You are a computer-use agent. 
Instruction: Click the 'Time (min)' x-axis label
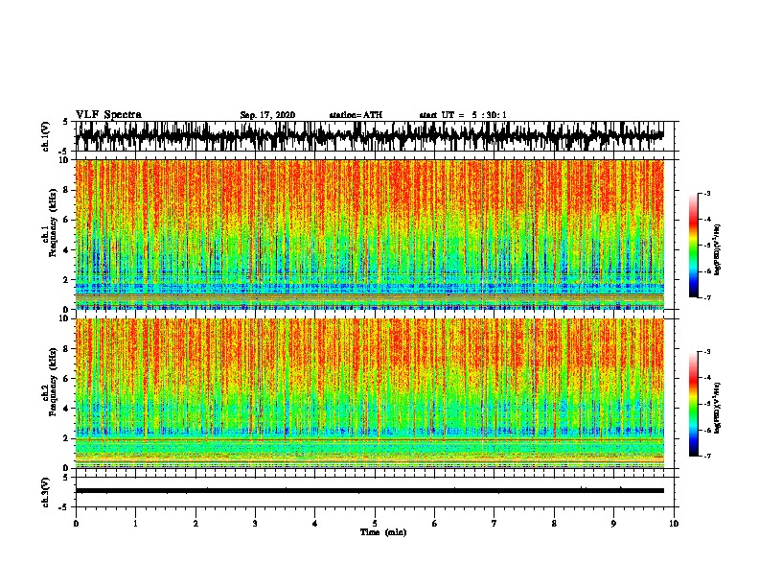(x=383, y=532)
